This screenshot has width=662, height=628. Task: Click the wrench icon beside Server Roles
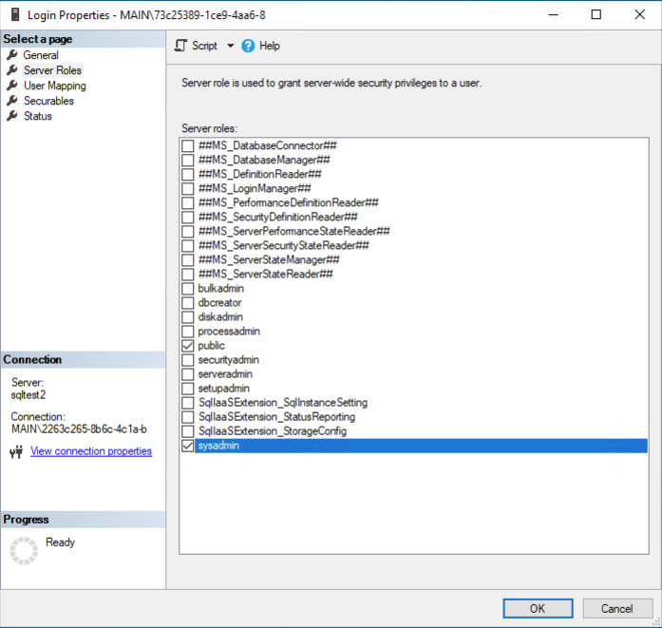coord(12,70)
